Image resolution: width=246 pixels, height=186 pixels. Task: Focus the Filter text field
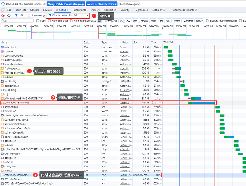[x=17, y=20]
